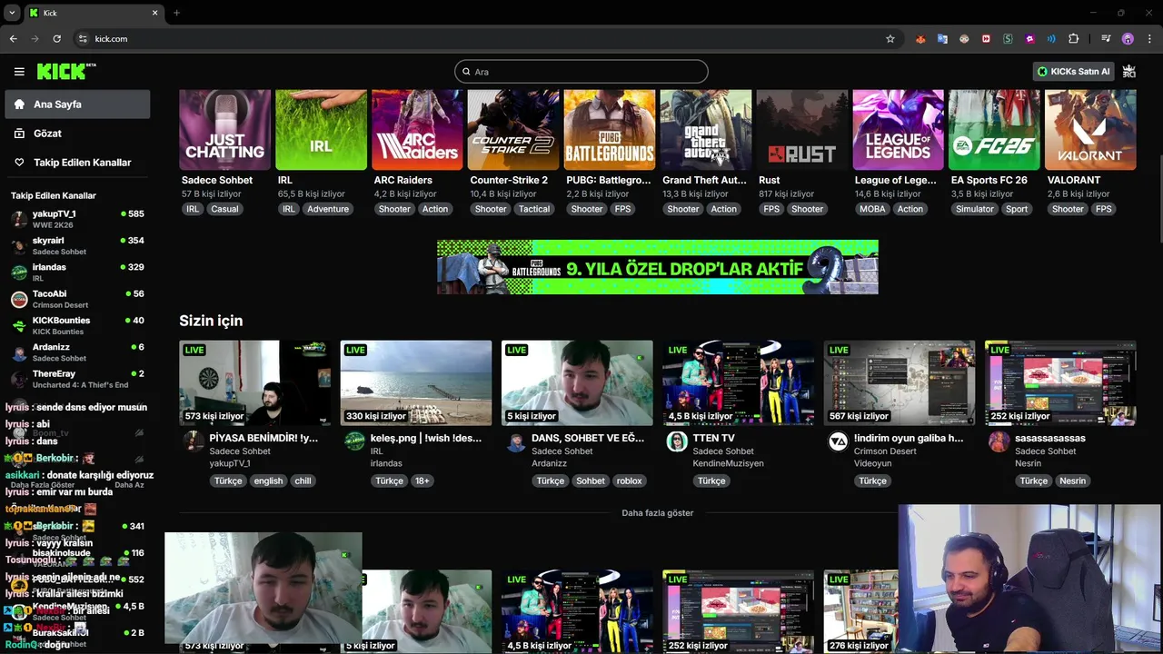This screenshot has height=654, width=1163.
Task: Open the live stream with 567 kişi izliyor
Action: (x=900, y=383)
